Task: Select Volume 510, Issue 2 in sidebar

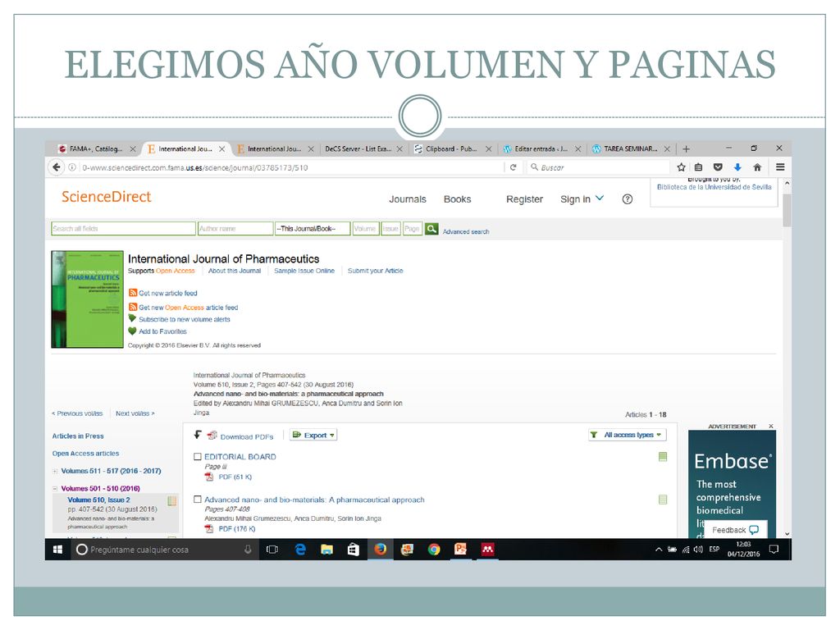Action: [x=98, y=500]
